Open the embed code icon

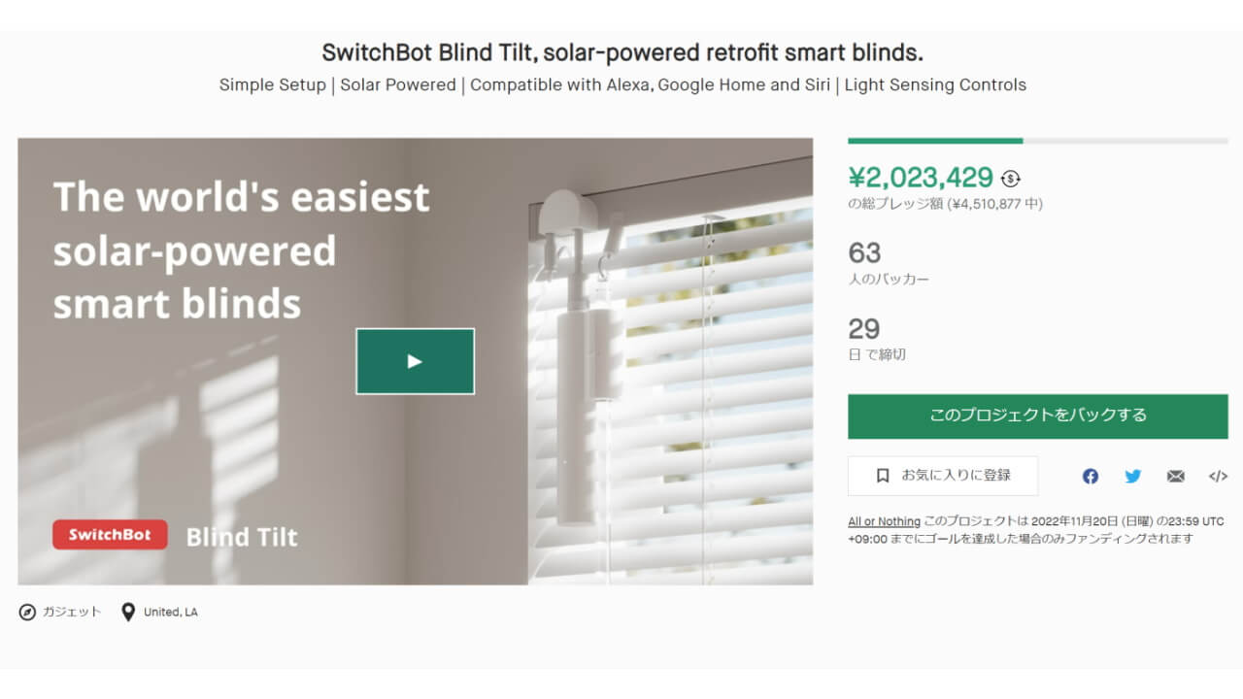tap(1218, 476)
